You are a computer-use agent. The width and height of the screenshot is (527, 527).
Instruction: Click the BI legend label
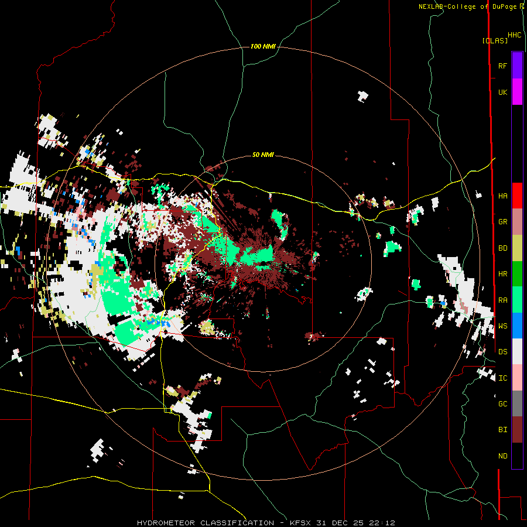pyautogui.click(x=502, y=430)
